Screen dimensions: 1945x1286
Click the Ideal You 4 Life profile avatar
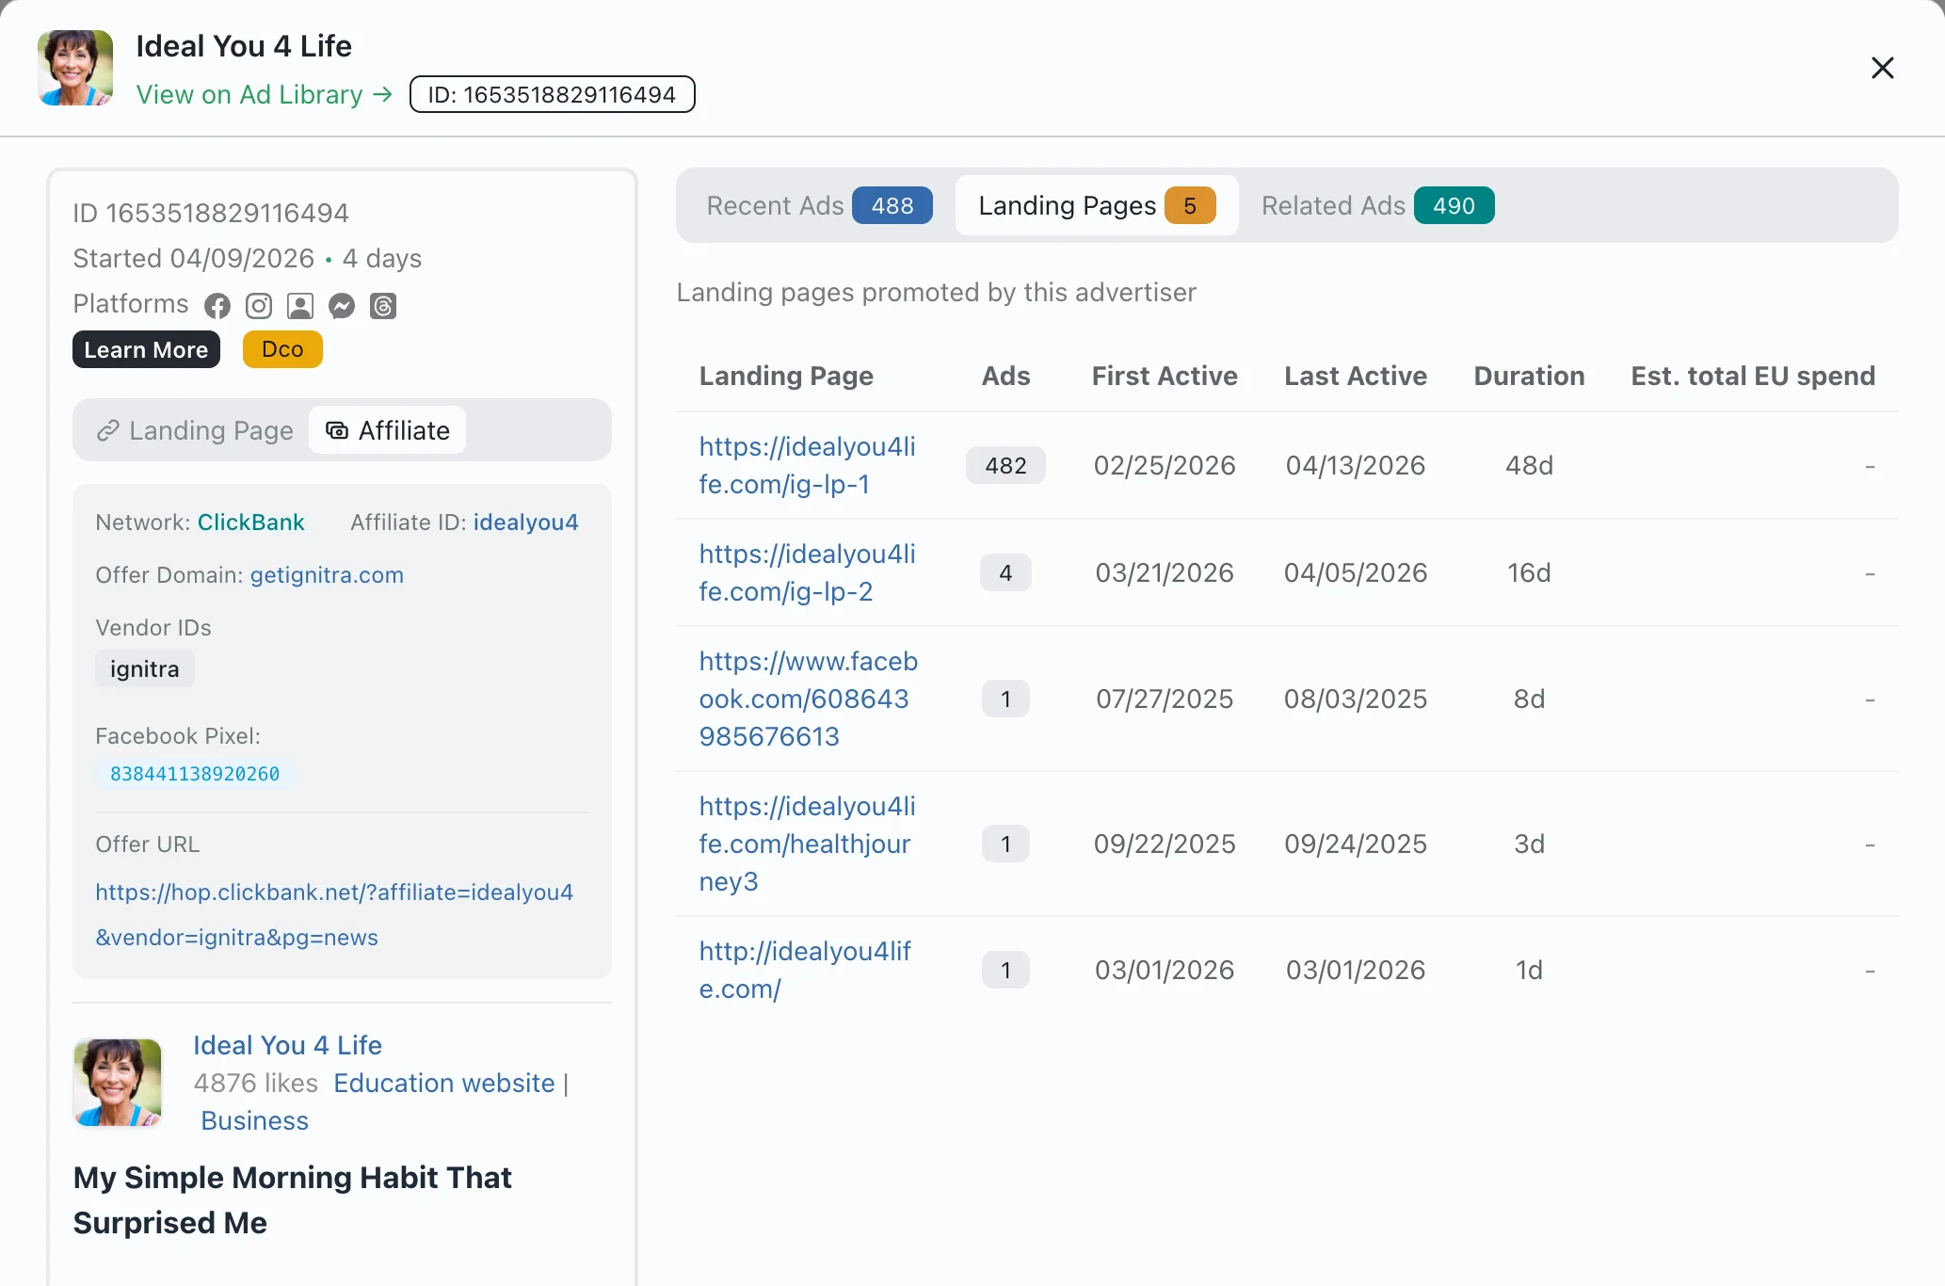[73, 67]
